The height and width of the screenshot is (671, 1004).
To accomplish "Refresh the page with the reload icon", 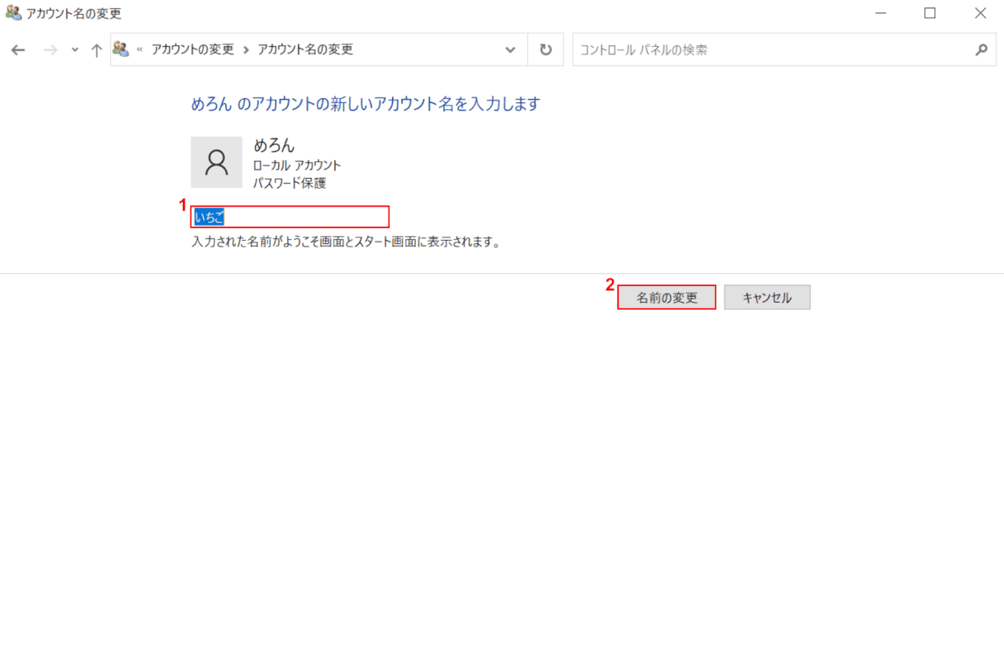I will pyautogui.click(x=546, y=49).
